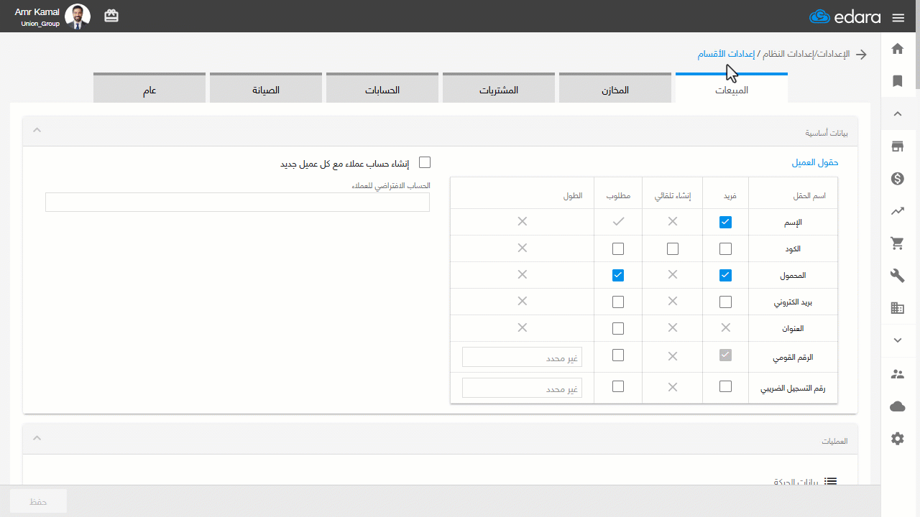Go to the Home icon in sidebar
The height and width of the screenshot is (517, 920).
(897, 49)
